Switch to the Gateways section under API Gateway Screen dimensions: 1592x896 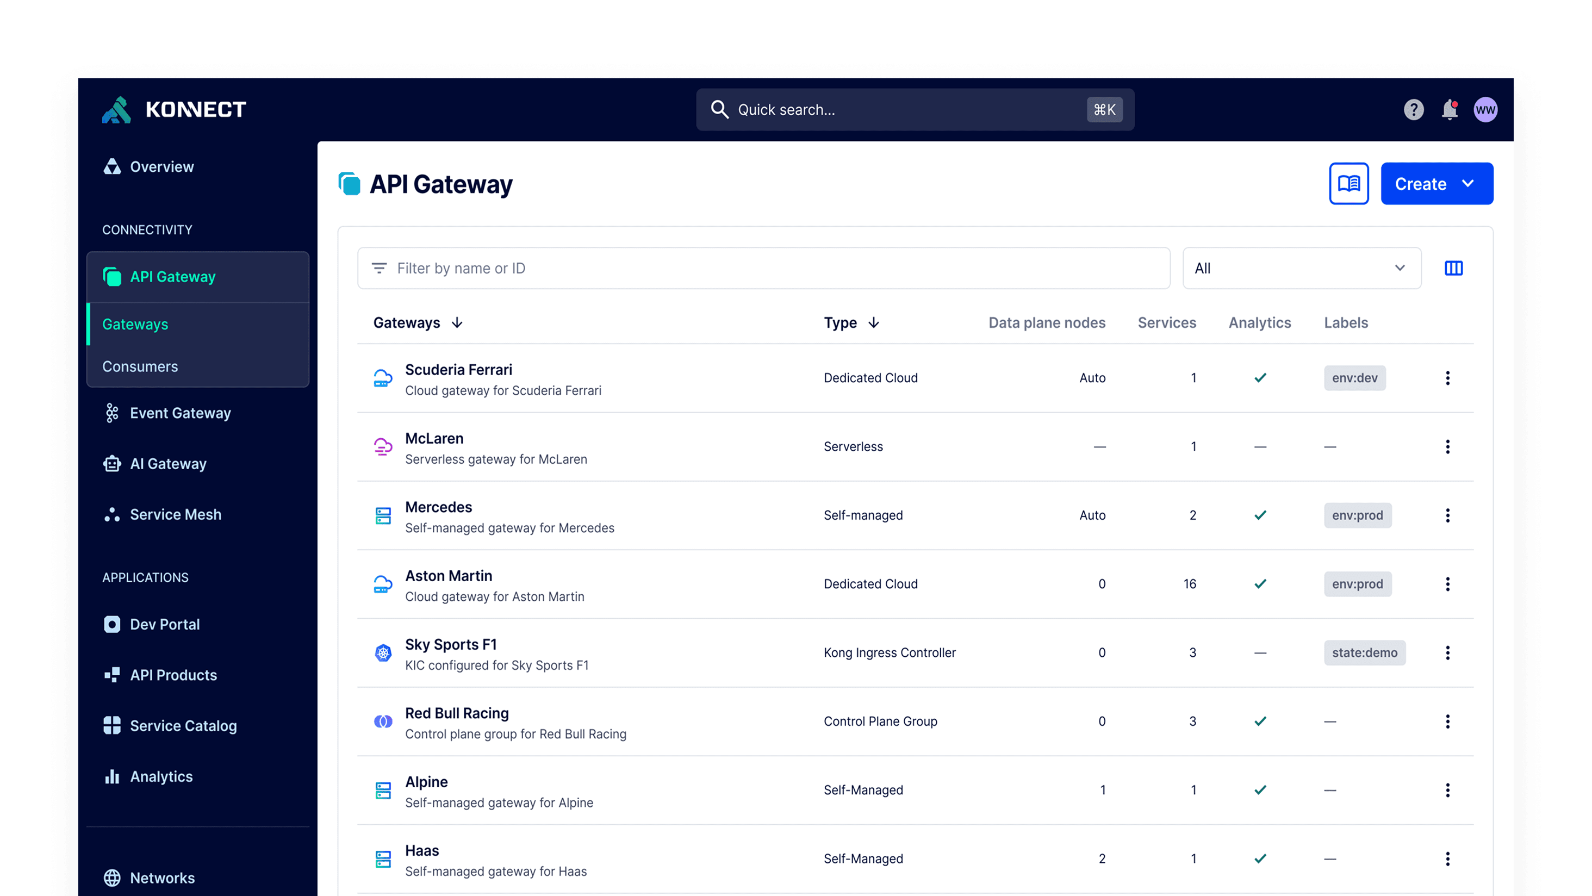click(134, 324)
